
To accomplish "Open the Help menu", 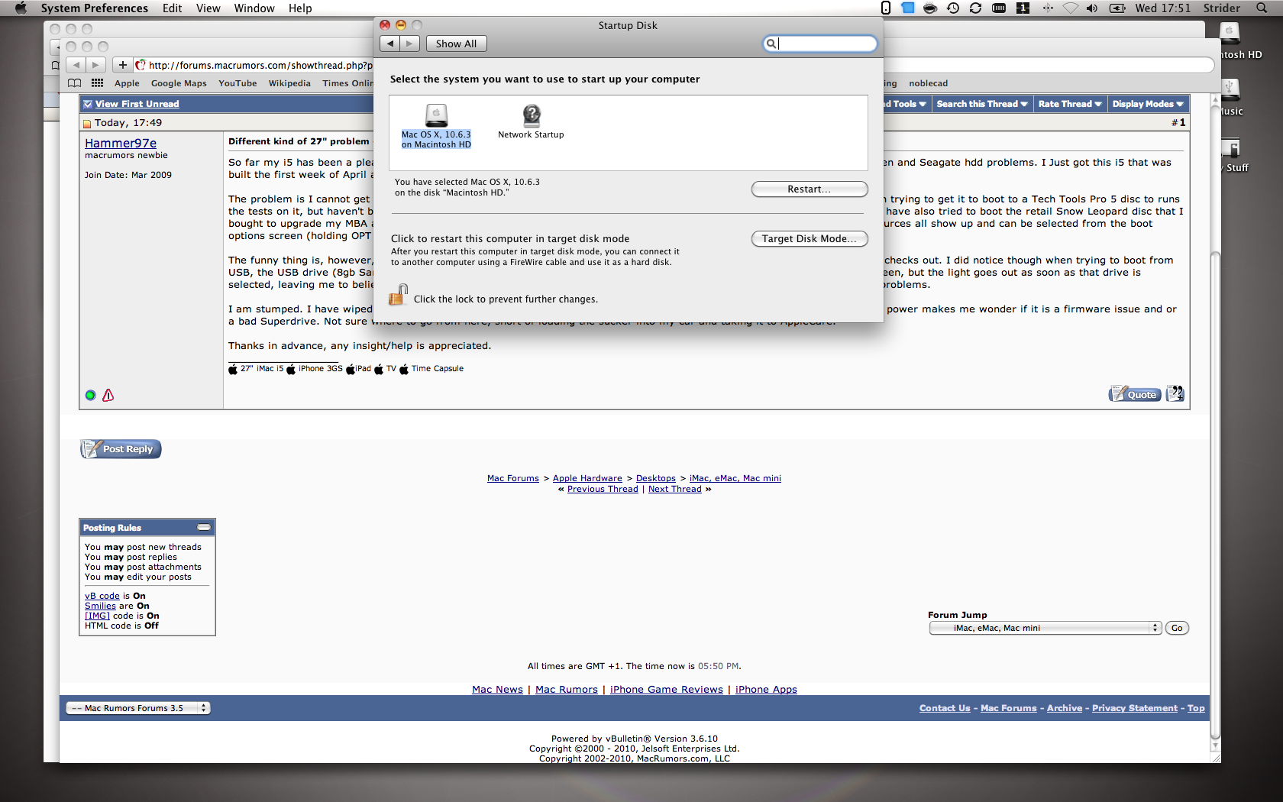I will point(300,8).
